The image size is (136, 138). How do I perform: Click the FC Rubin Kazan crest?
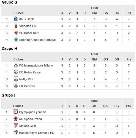[x=16, y=72]
